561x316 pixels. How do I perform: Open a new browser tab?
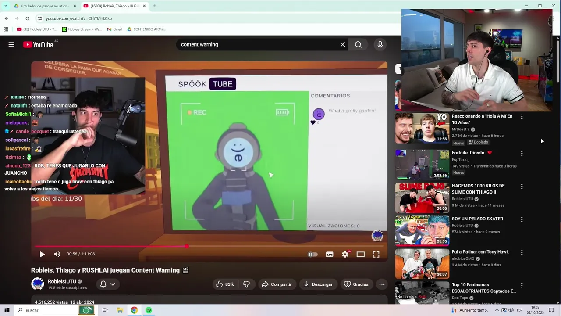coord(155,6)
